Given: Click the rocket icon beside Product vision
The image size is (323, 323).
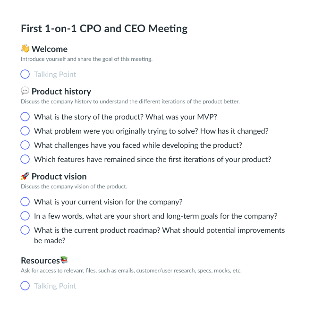Looking at the screenshot, I should (25, 176).
